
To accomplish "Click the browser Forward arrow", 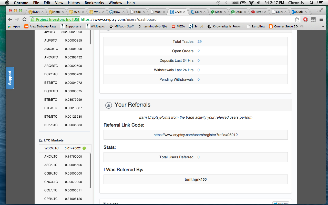I will [17, 19].
